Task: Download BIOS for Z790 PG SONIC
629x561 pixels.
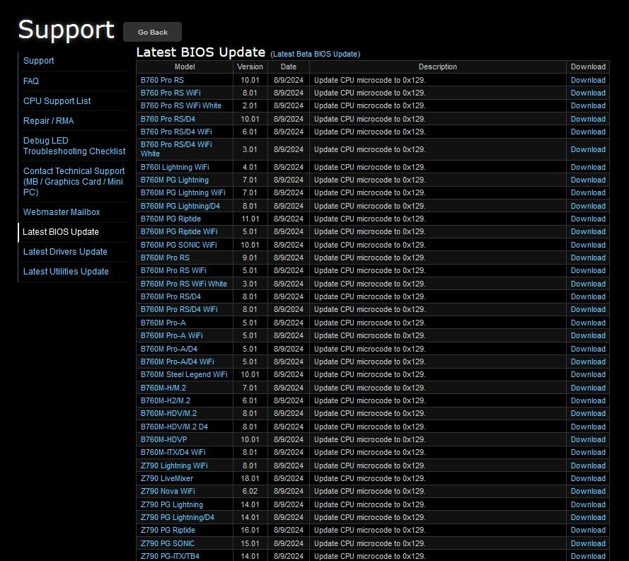Action: point(588,543)
